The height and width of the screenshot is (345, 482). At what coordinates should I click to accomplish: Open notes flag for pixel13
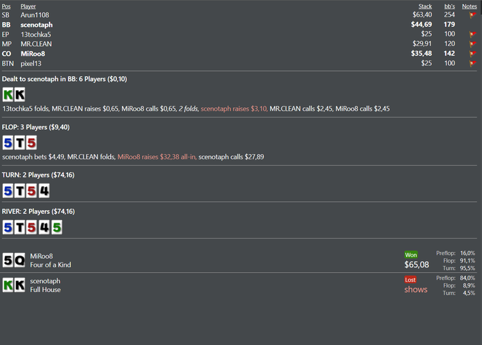(x=472, y=63)
